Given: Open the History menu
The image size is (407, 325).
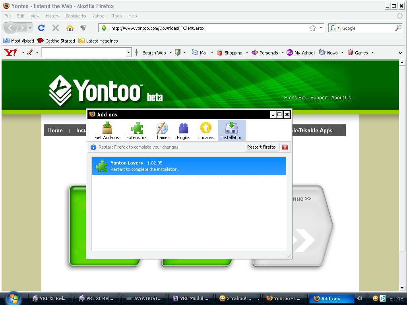Looking at the screenshot, I should (x=52, y=16).
